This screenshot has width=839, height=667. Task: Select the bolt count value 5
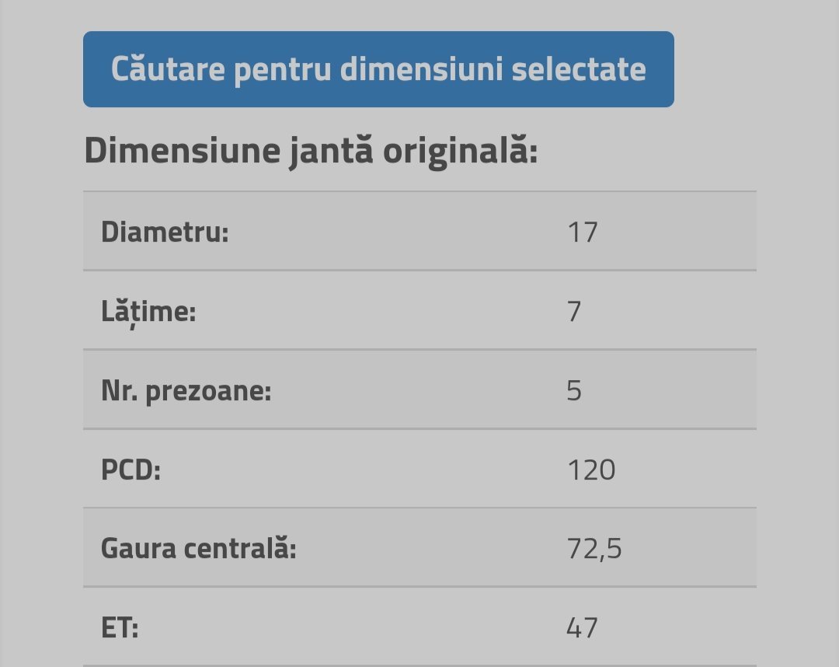coord(573,391)
